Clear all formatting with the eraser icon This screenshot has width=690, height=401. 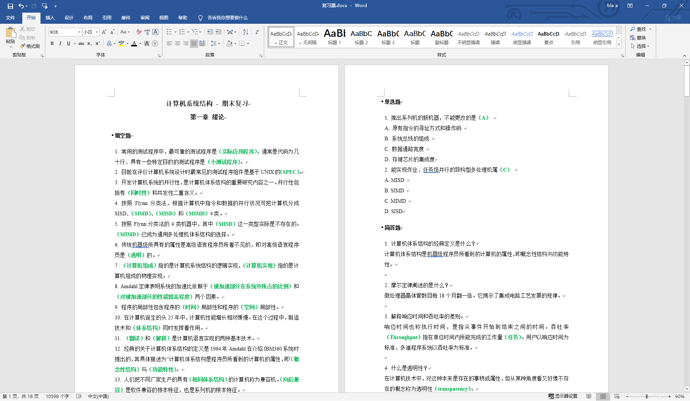(139, 32)
